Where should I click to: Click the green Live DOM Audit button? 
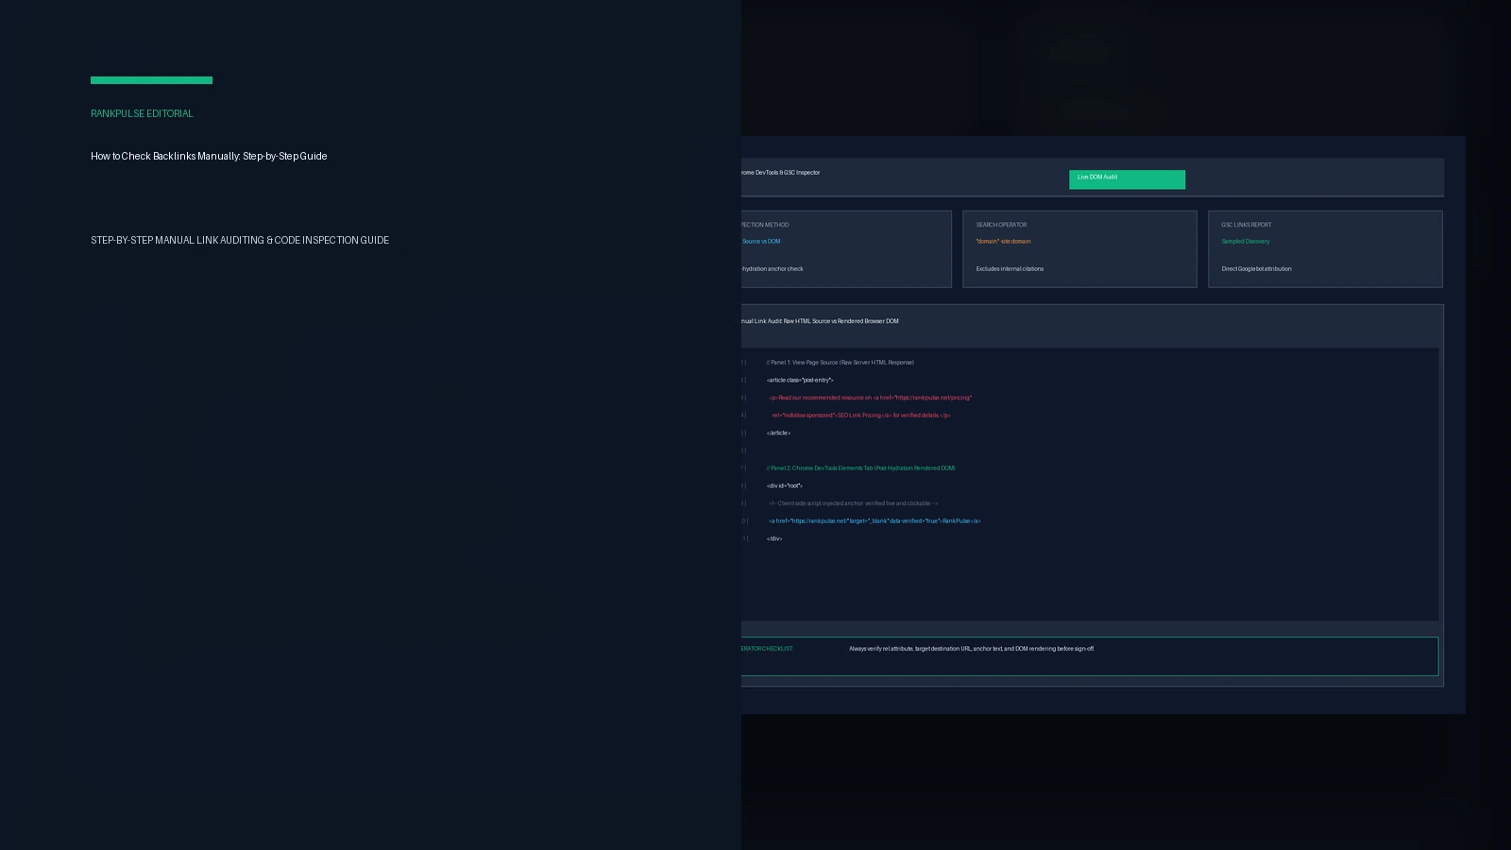pyautogui.click(x=1127, y=179)
